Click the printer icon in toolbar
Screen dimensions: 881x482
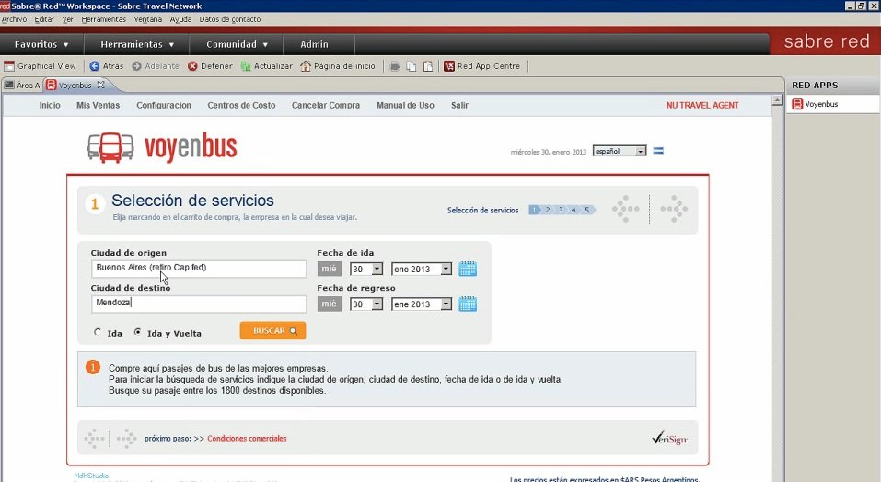395,66
